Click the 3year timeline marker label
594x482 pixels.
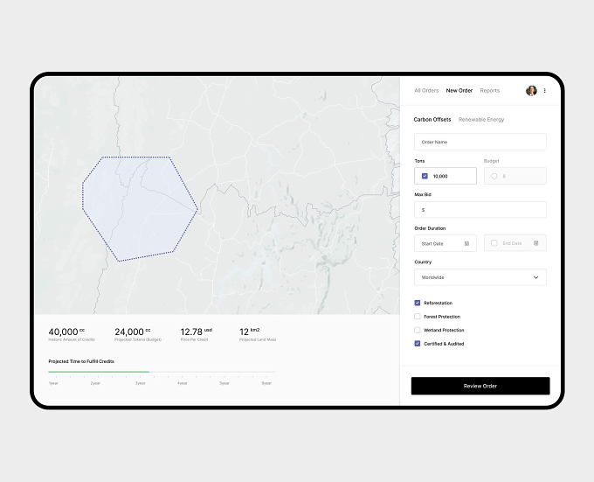[x=140, y=383]
